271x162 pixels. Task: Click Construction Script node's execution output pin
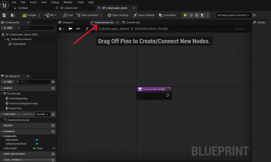click(168, 95)
